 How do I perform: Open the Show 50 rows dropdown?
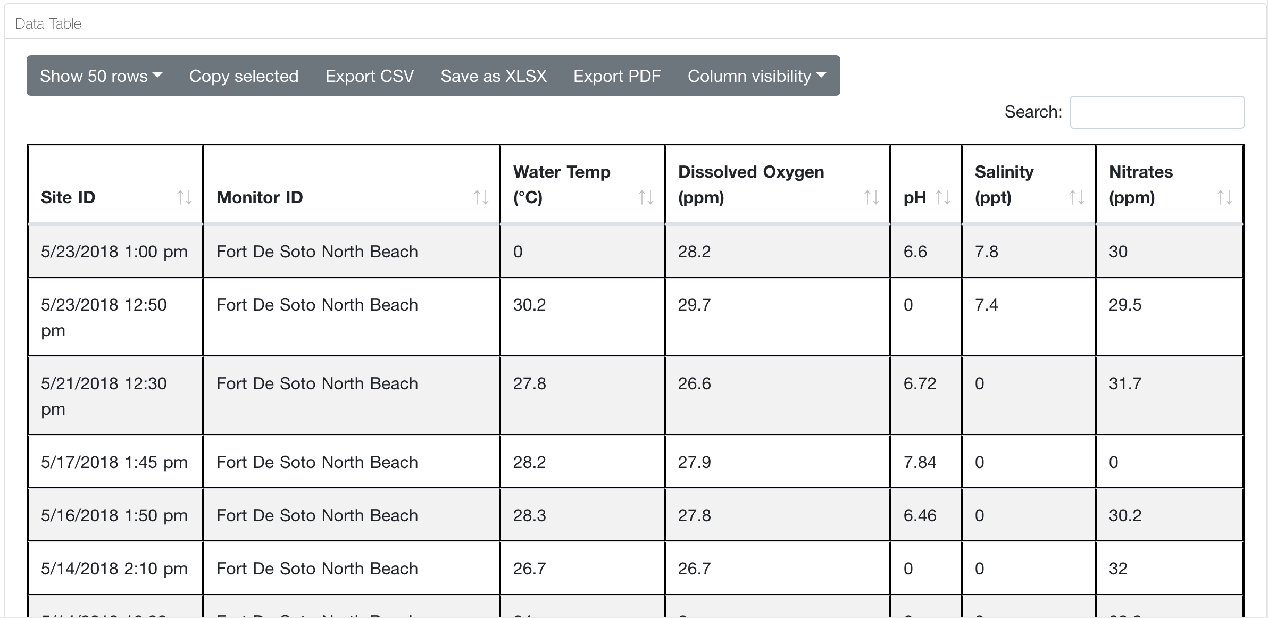tap(101, 76)
